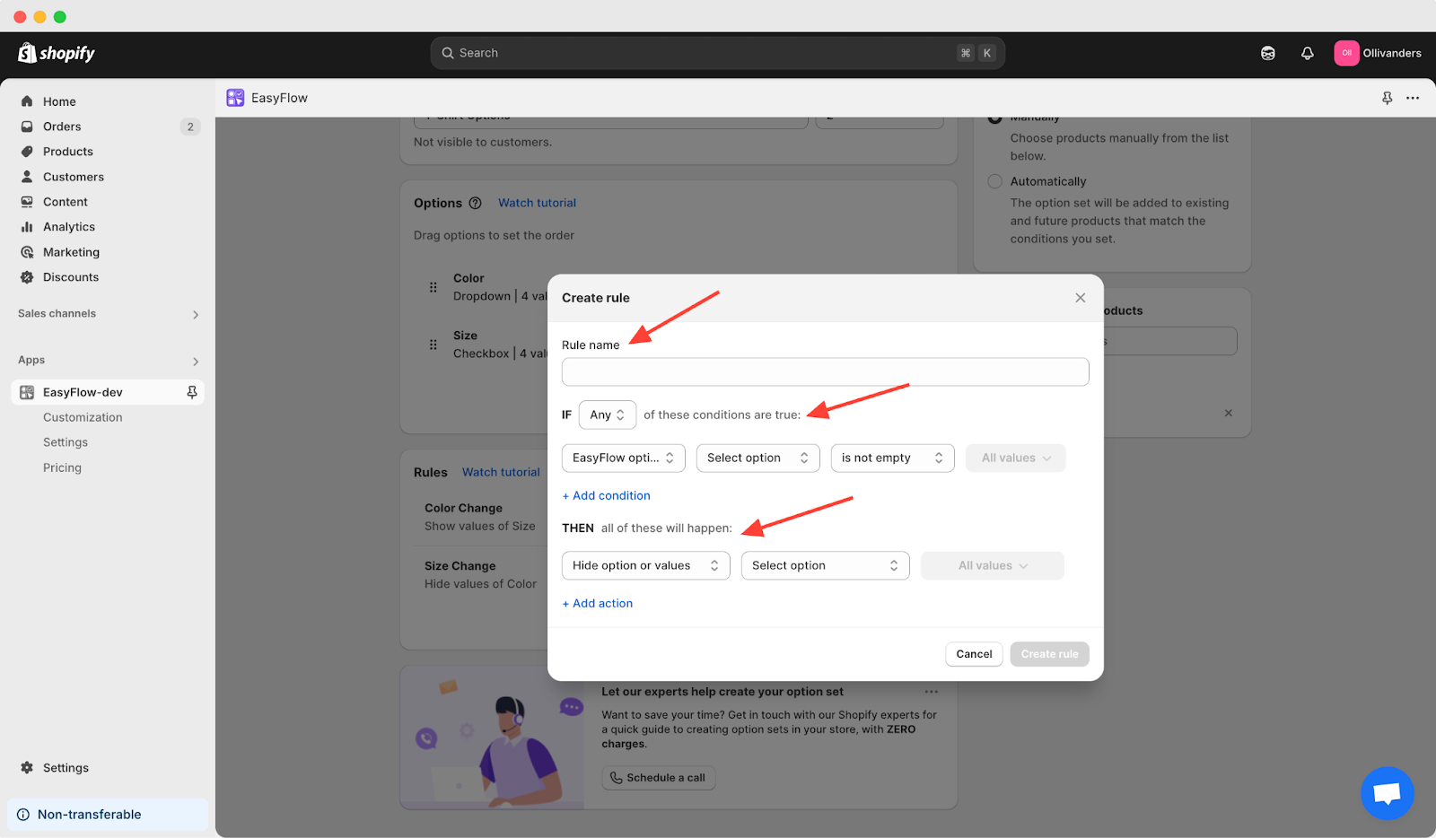
Task: Open the Sidekick assistant icon in top bar
Action: [1268, 53]
